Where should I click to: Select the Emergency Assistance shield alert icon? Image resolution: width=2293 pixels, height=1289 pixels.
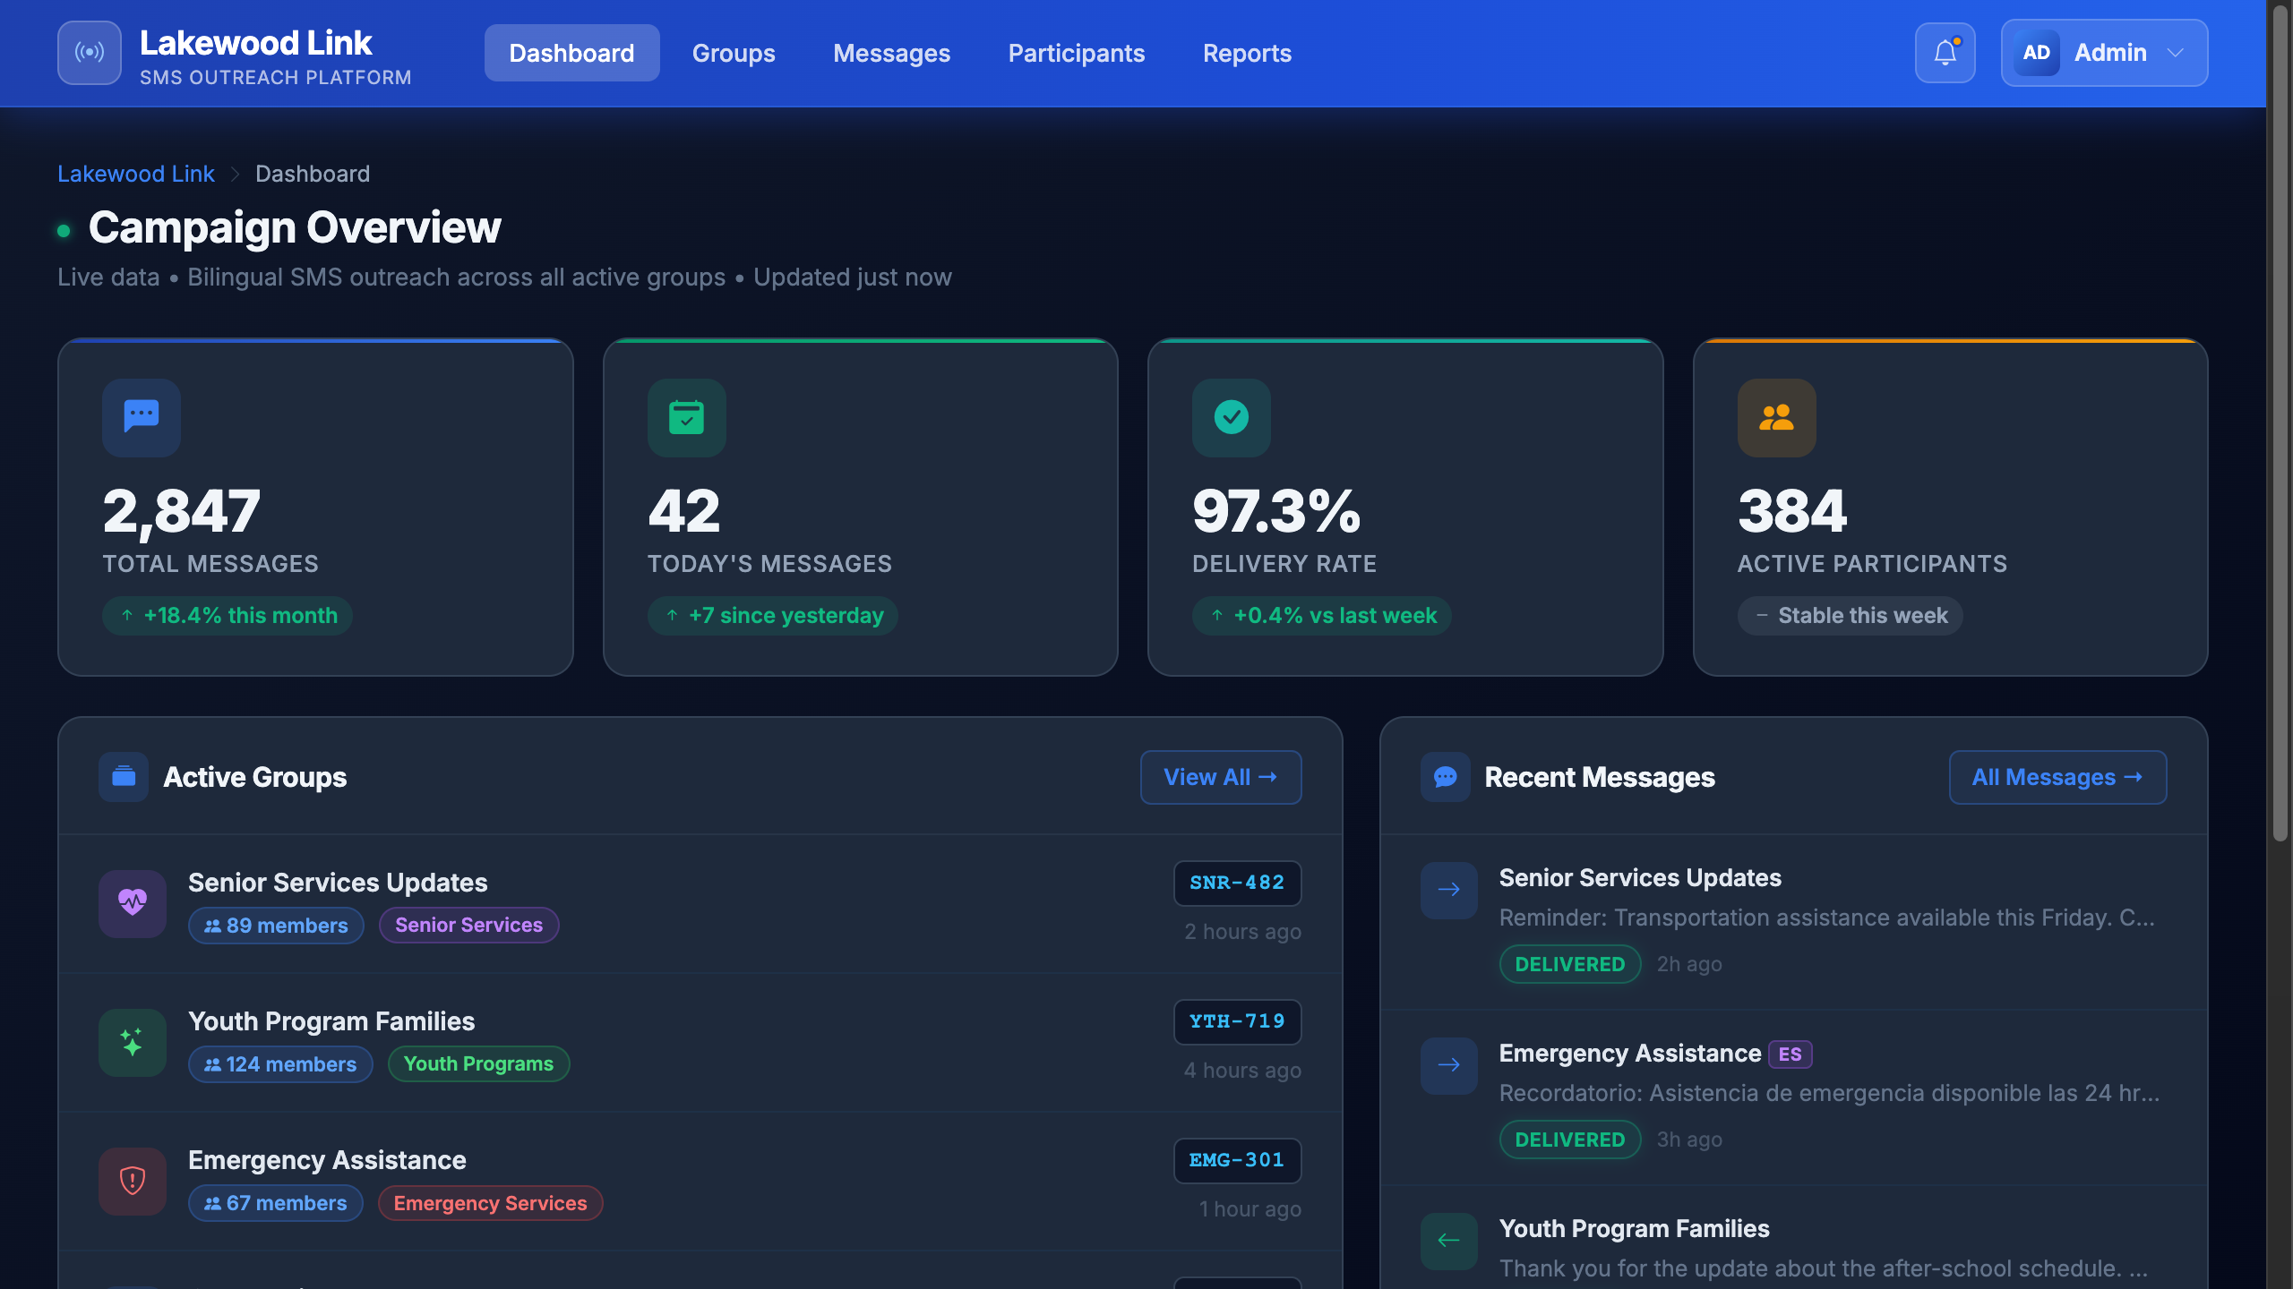[132, 1182]
